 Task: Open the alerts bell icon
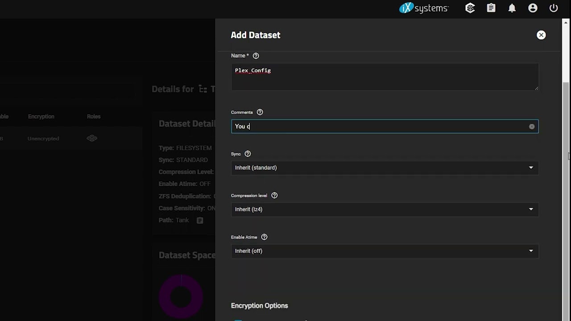[512, 8]
